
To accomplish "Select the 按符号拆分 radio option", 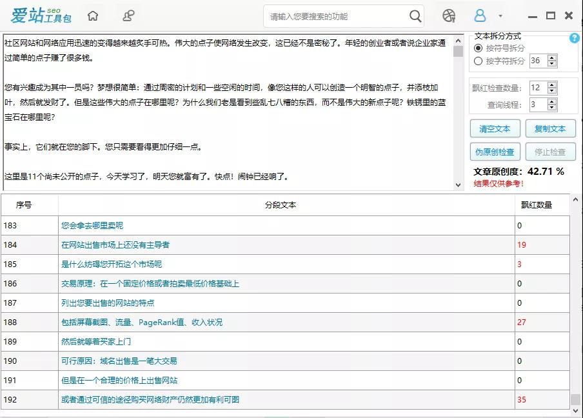I will click(478, 48).
